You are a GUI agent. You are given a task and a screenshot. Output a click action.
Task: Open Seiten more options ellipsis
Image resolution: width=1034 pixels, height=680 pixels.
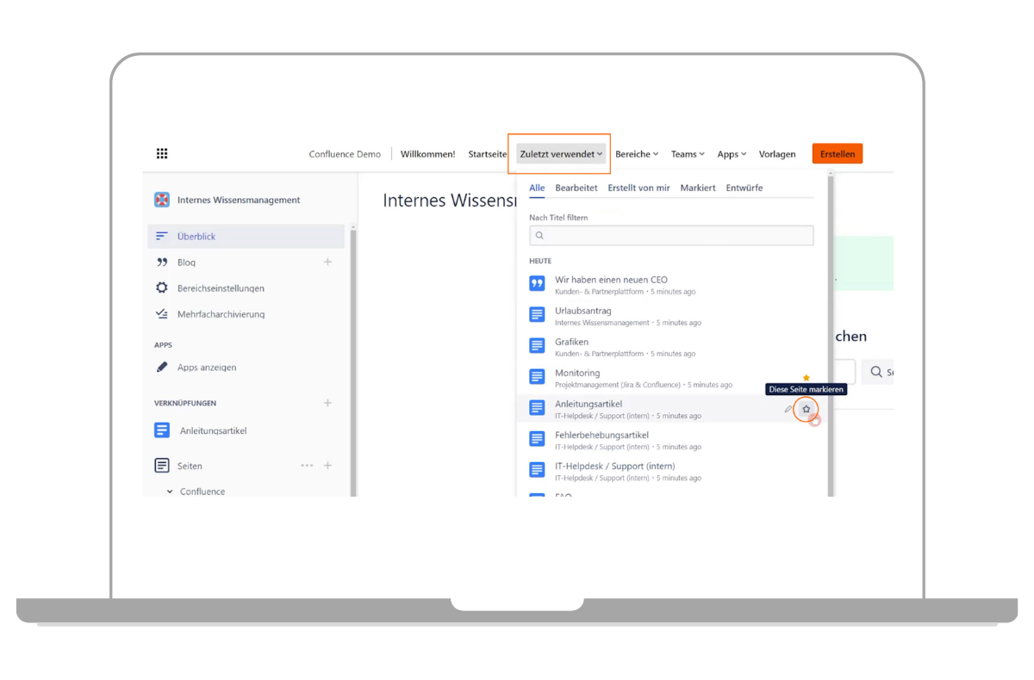pyautogui.click(x=307, y=466)
